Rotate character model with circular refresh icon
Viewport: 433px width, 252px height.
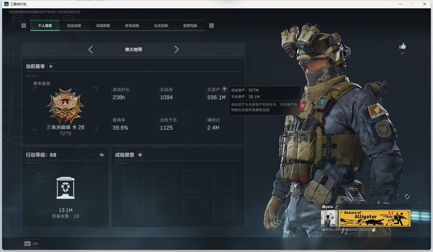point(407,196)
